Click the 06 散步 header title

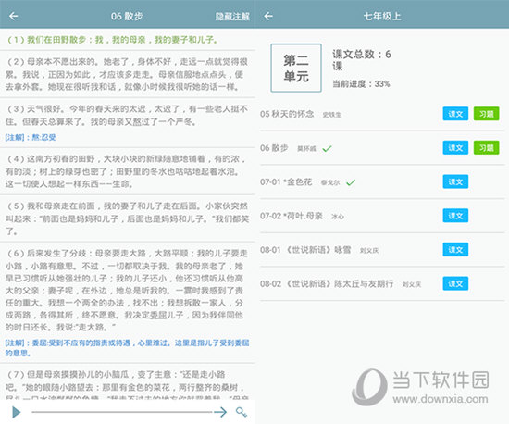pos(127,16)
